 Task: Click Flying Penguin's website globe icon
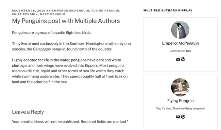pos(183,117)
